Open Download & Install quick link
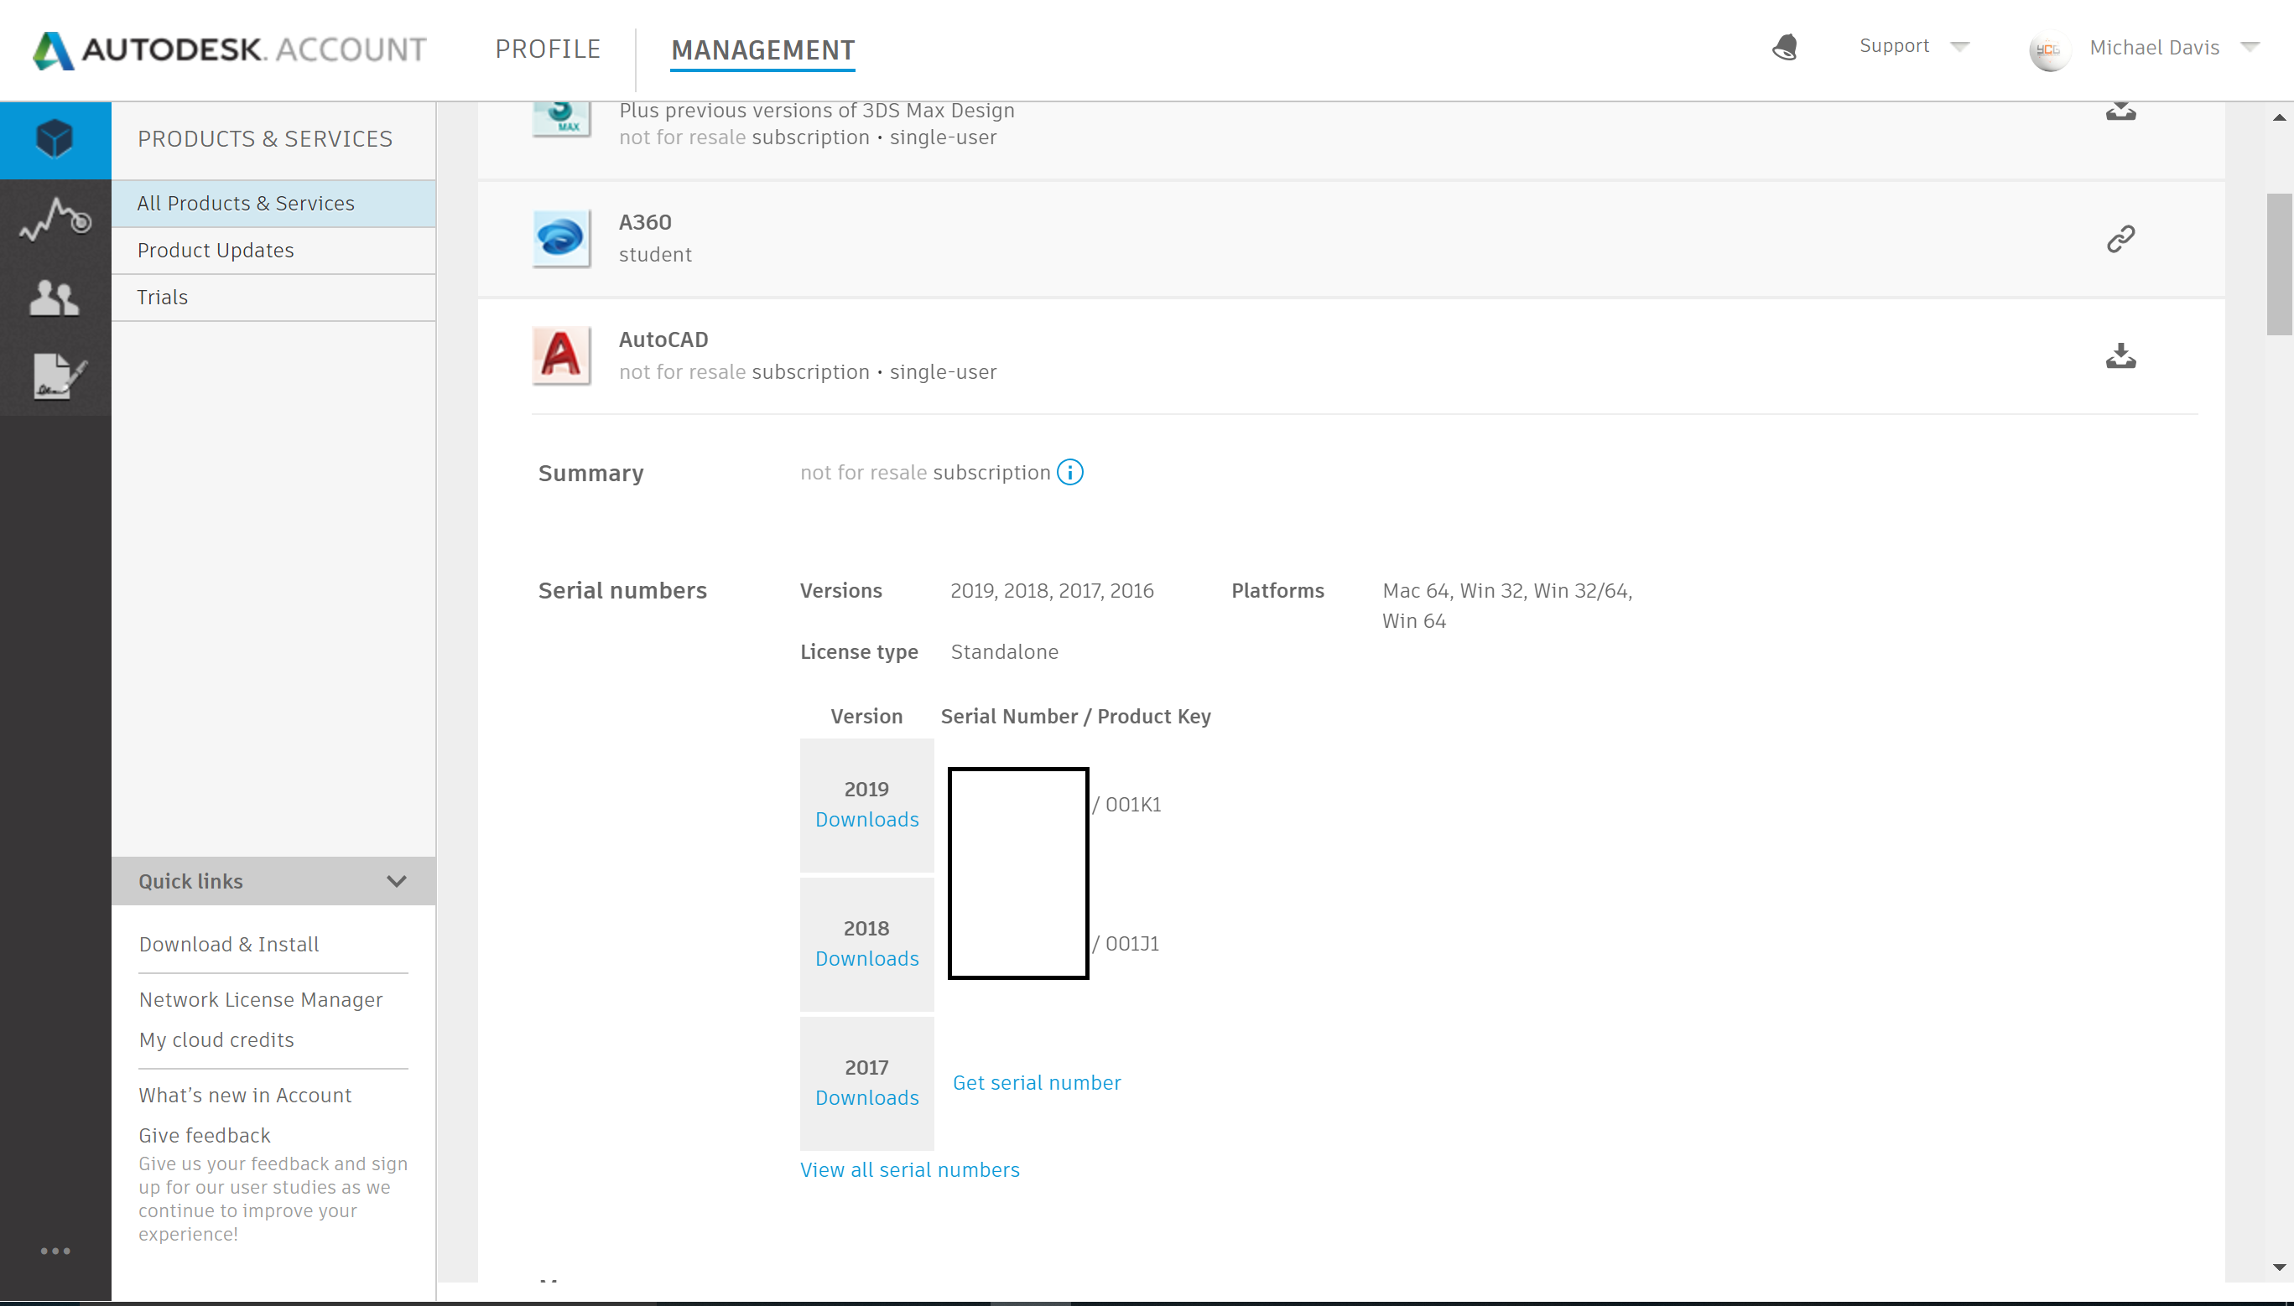 (x=229, y=944)
